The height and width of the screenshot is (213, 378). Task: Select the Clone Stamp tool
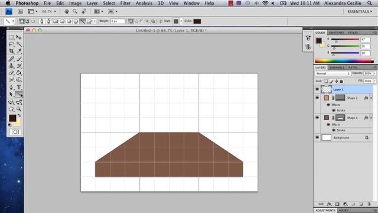(x=11, y=66)
